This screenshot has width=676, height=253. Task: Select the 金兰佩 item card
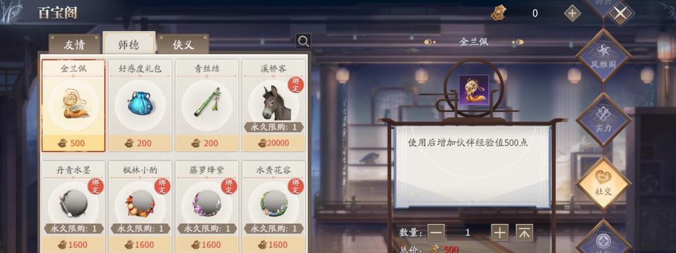[73, 106]
